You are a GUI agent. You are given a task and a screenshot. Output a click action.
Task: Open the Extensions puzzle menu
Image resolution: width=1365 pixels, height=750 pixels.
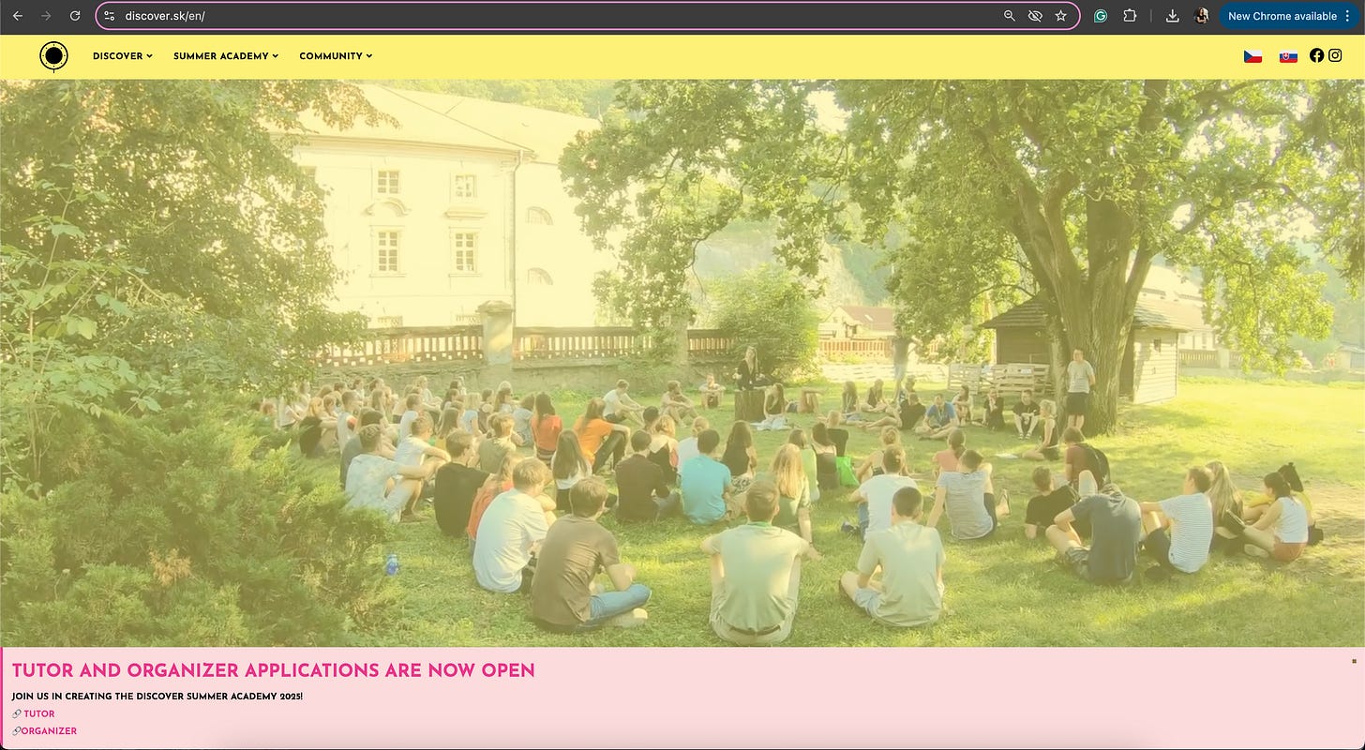tap(1130, 16)
